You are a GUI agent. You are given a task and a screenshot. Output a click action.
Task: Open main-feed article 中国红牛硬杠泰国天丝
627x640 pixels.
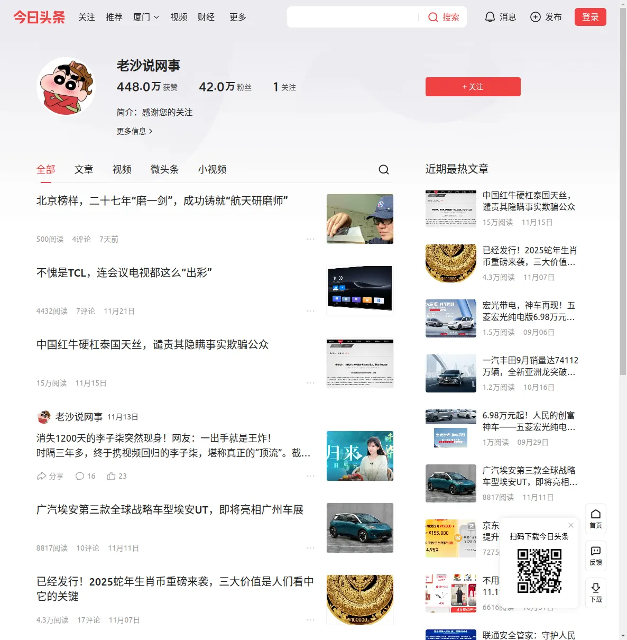point(153,345)
